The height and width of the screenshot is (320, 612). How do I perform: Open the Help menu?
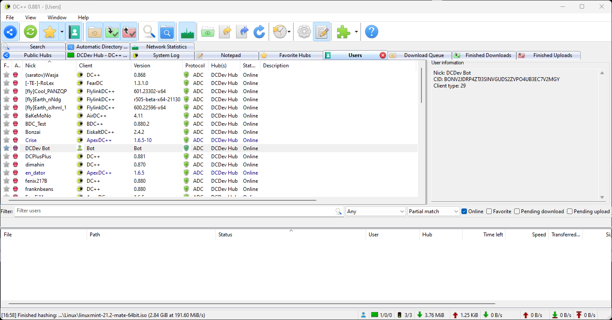(83, 18)
